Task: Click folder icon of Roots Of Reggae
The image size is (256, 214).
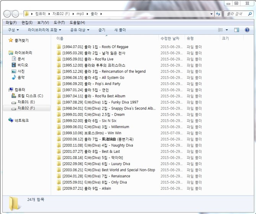Action: tap(59, 47)
